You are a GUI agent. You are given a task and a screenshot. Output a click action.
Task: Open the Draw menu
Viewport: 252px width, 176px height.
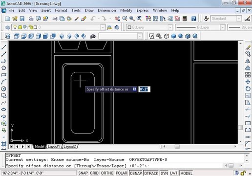(x=89, y=10)
